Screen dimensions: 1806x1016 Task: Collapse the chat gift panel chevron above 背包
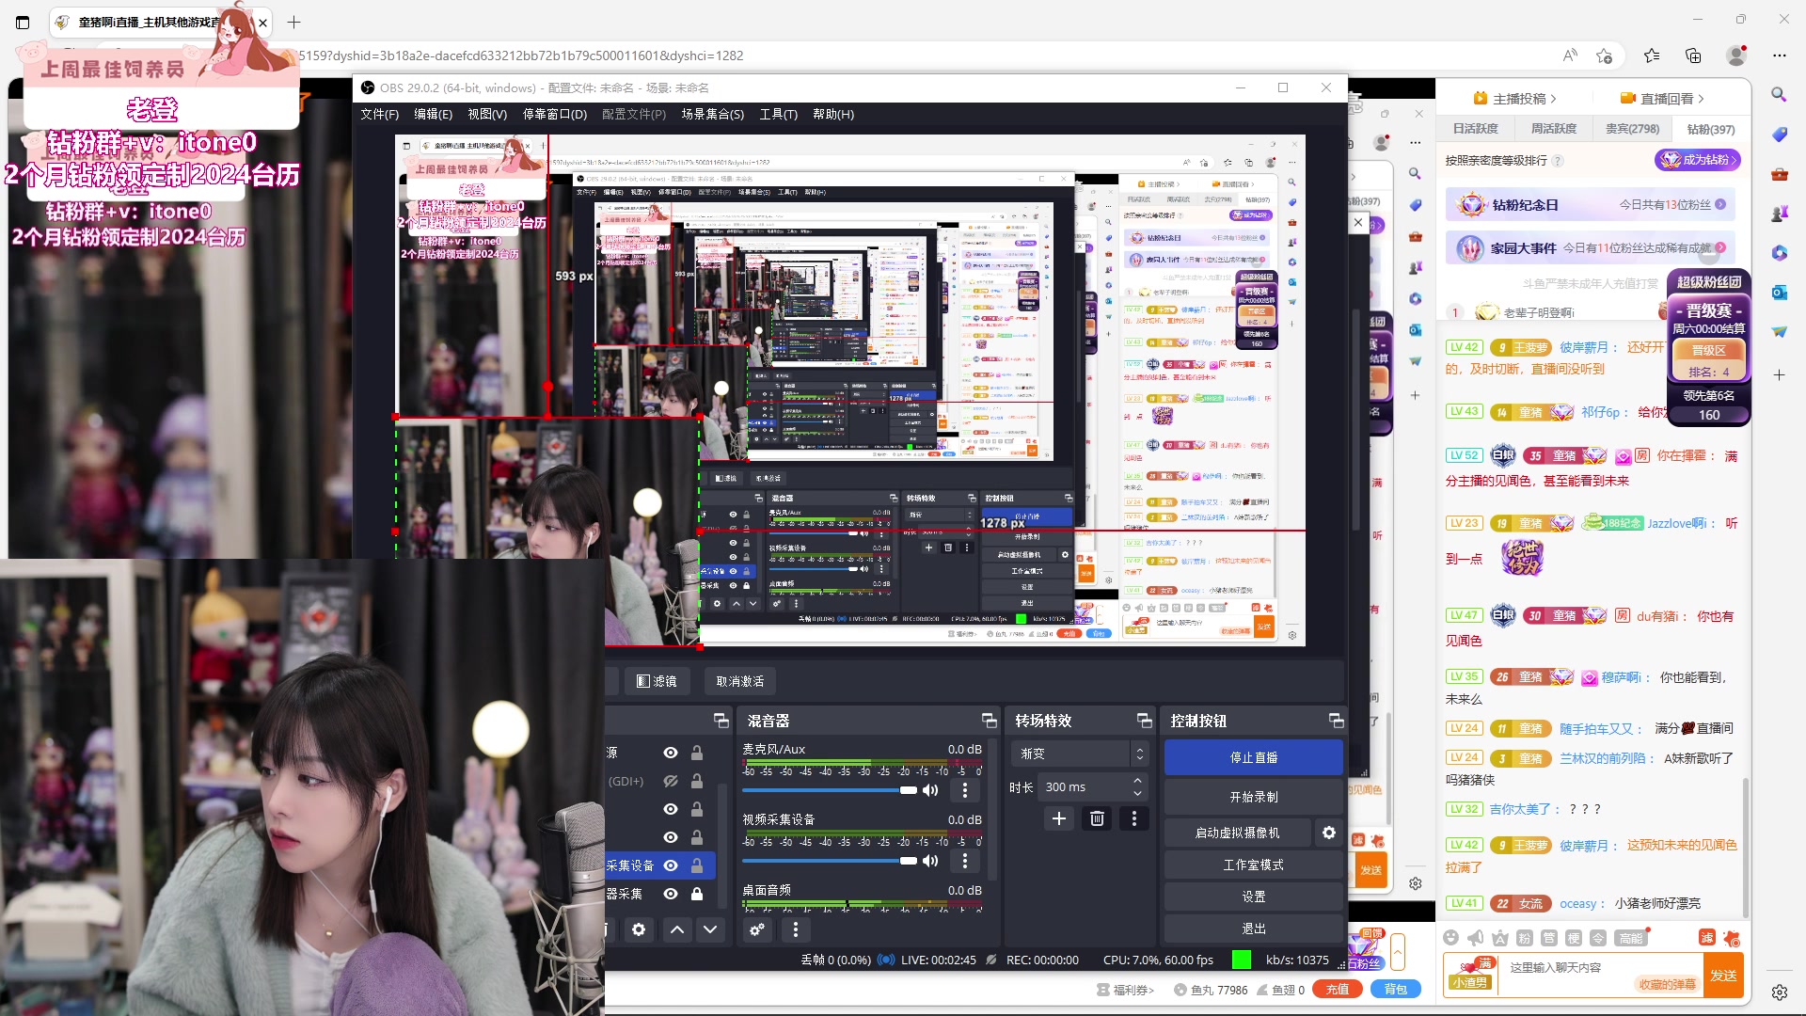click(1399, 952)
